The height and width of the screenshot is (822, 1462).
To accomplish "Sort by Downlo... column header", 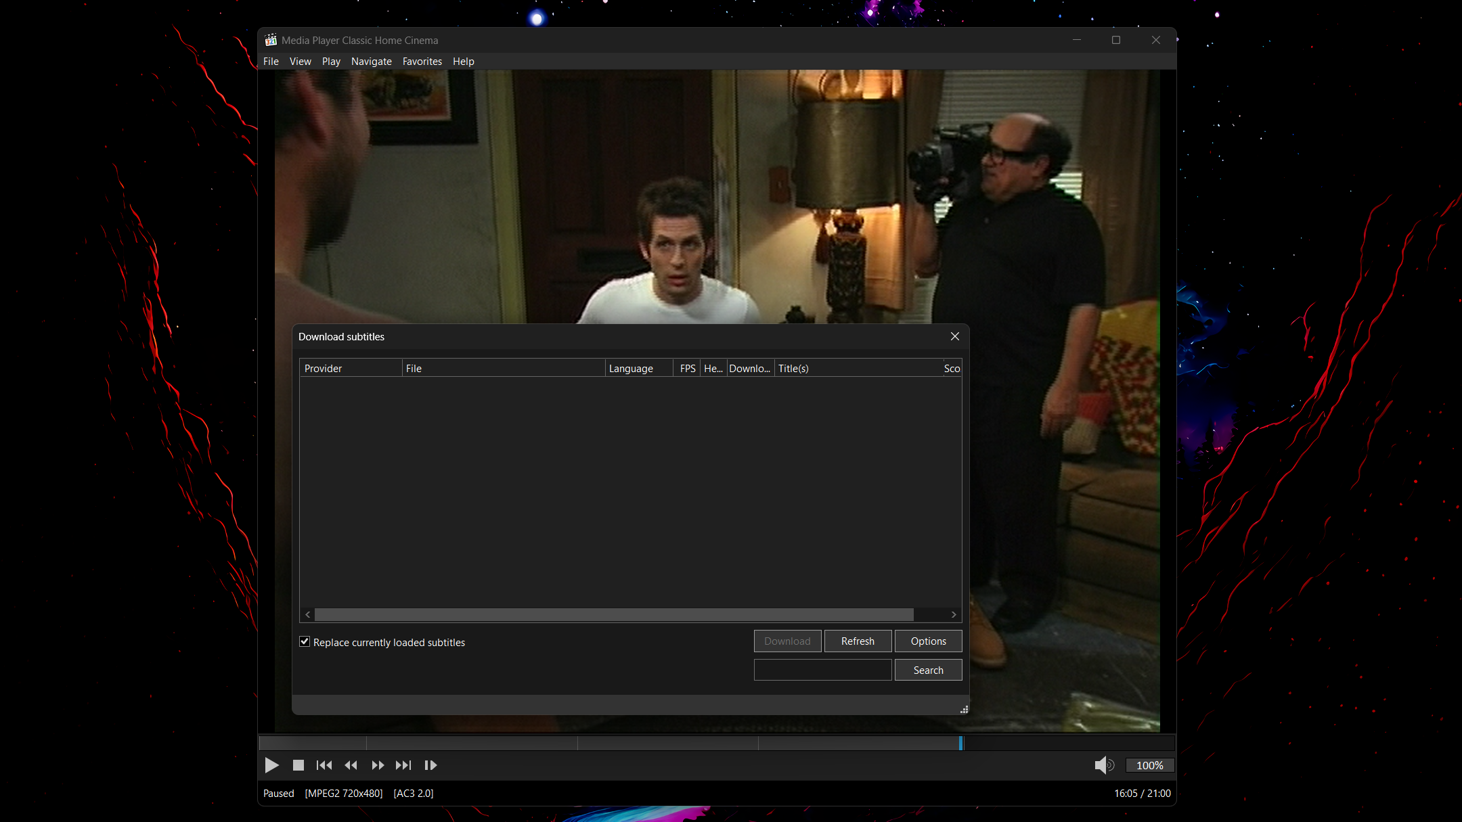I will pos(751,368).
